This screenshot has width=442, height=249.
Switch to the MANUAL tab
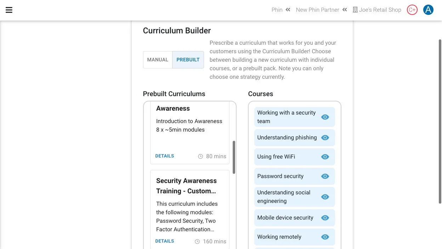(x=158, y=60)
